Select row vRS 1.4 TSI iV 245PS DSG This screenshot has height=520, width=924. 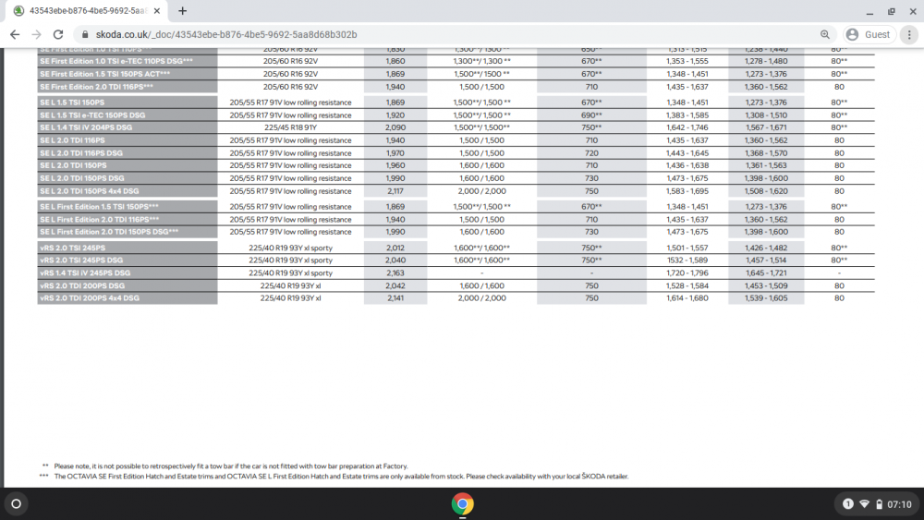pyautogui.click(x=456, y=273)
